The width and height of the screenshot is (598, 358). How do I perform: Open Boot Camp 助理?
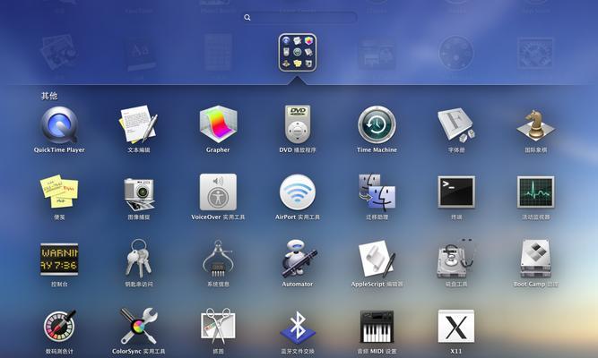535,259
